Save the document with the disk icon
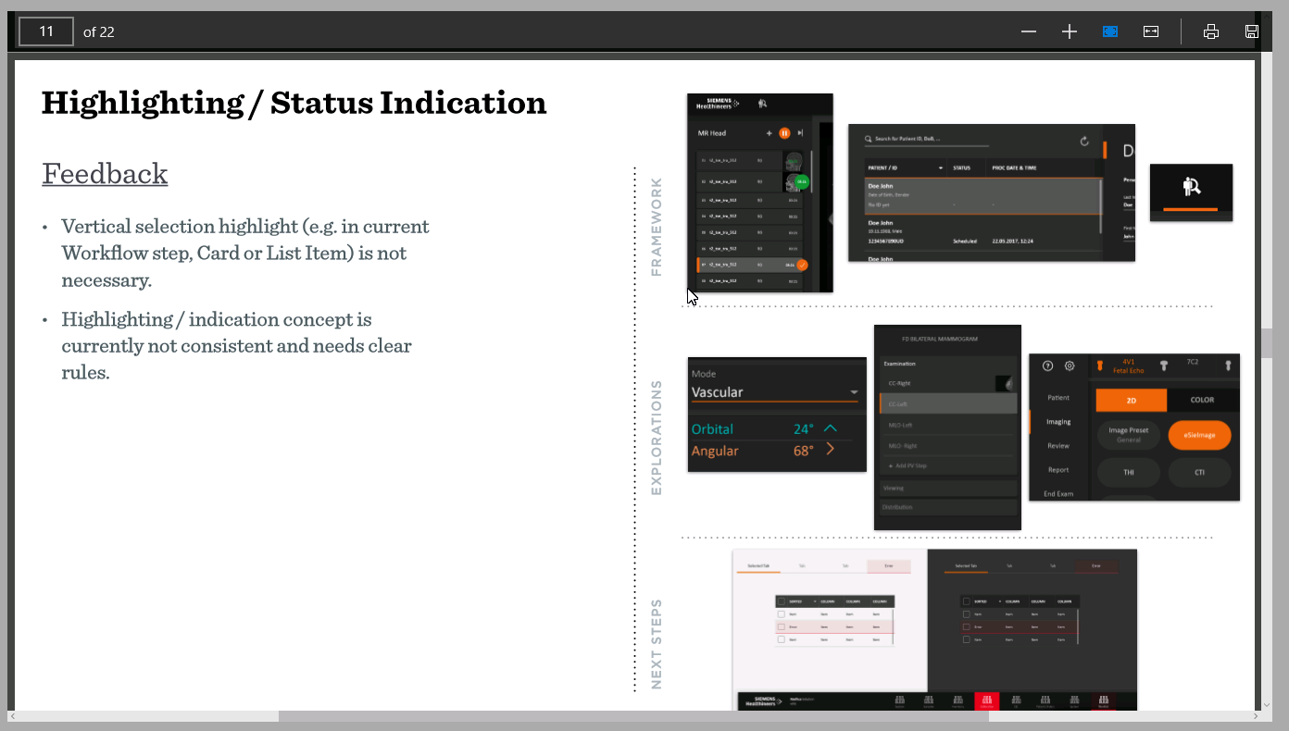 1252,31
